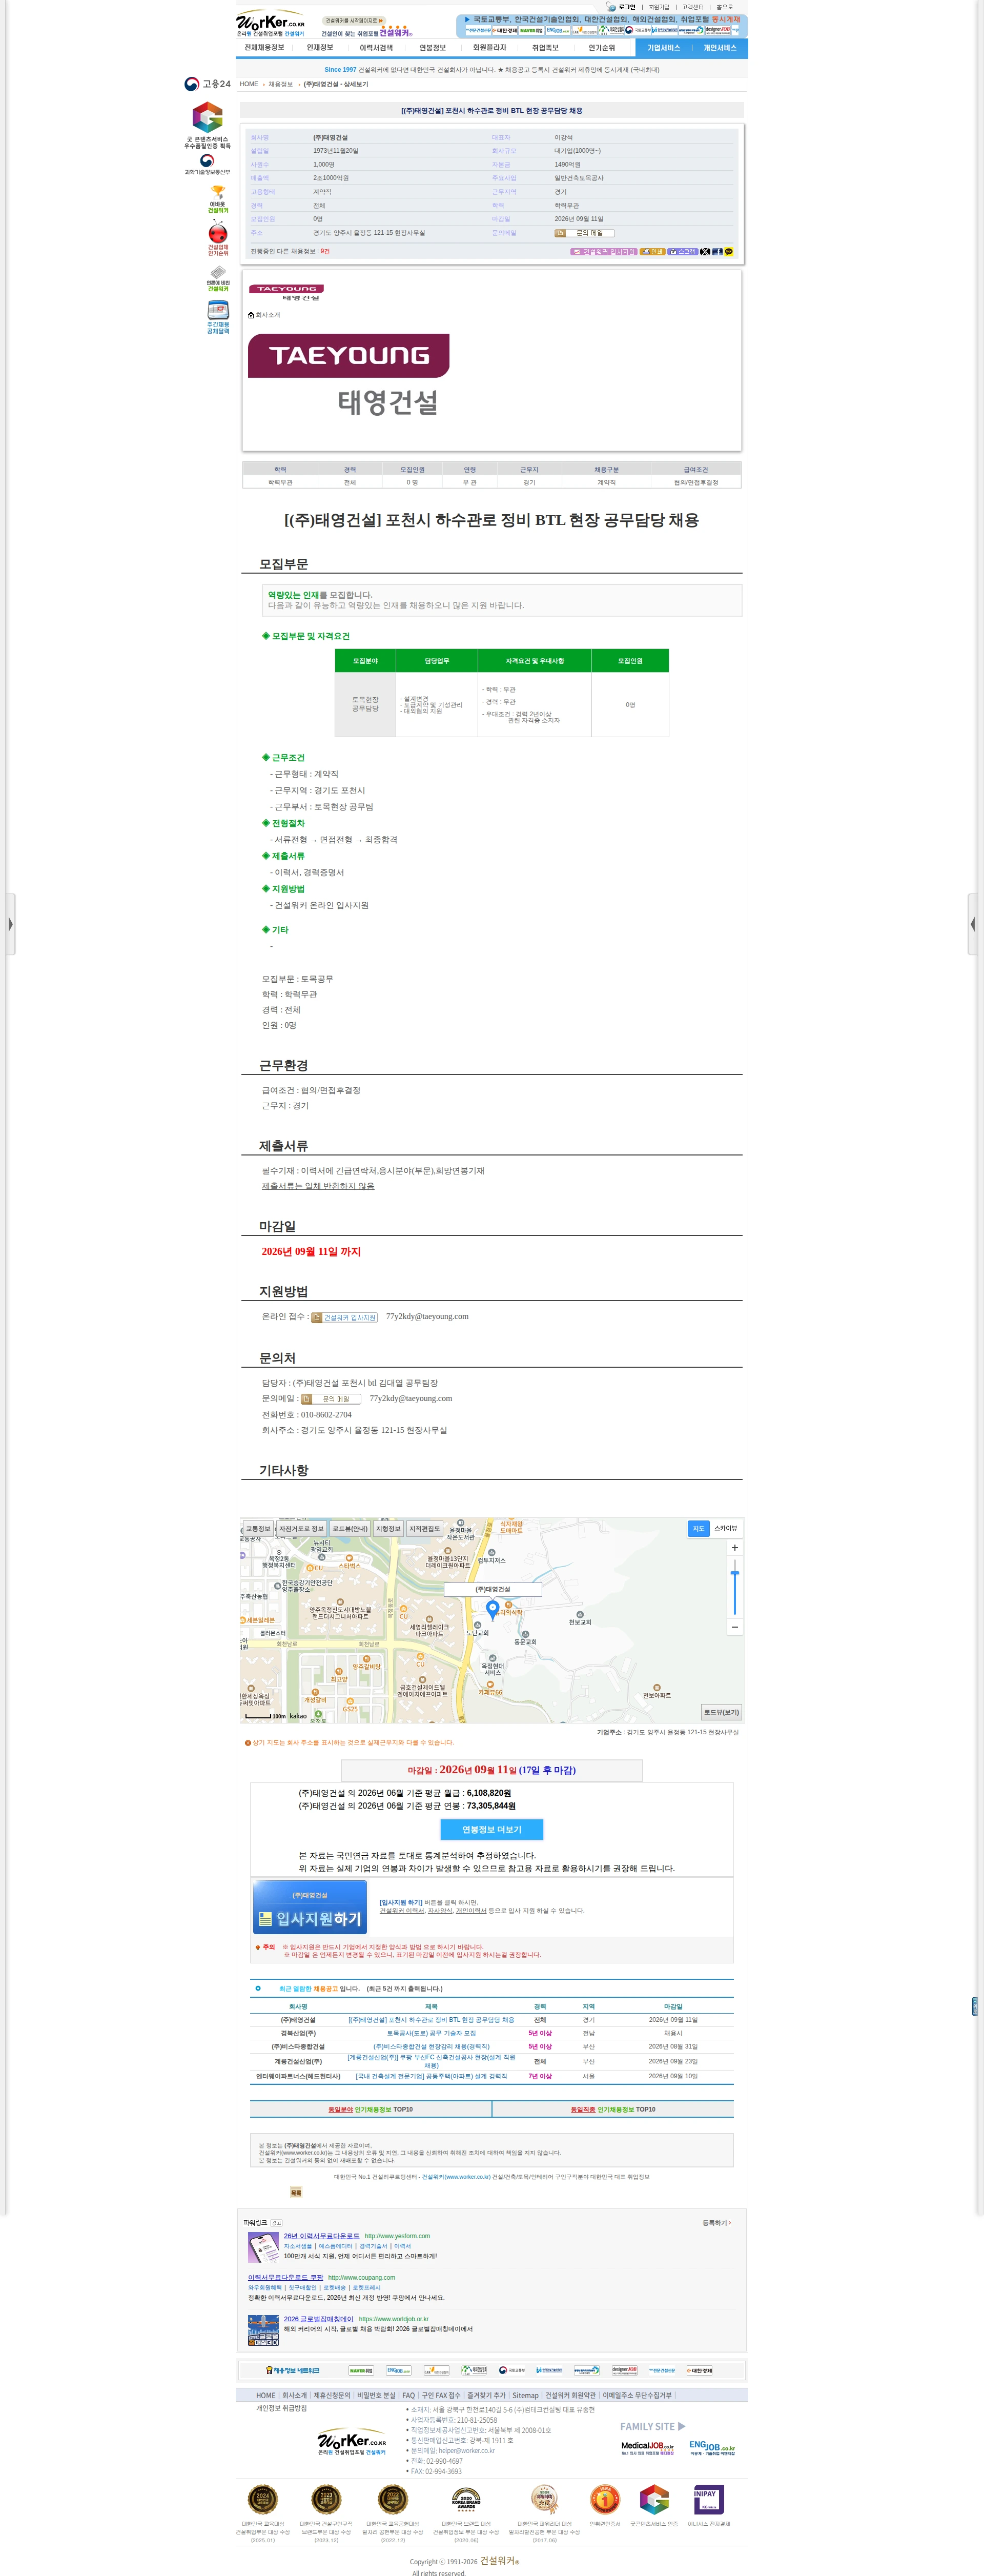This screenshot has height=2576, width=984.
Task: Click the X (Twitter) share icon
Action: (x=705, y=252)
